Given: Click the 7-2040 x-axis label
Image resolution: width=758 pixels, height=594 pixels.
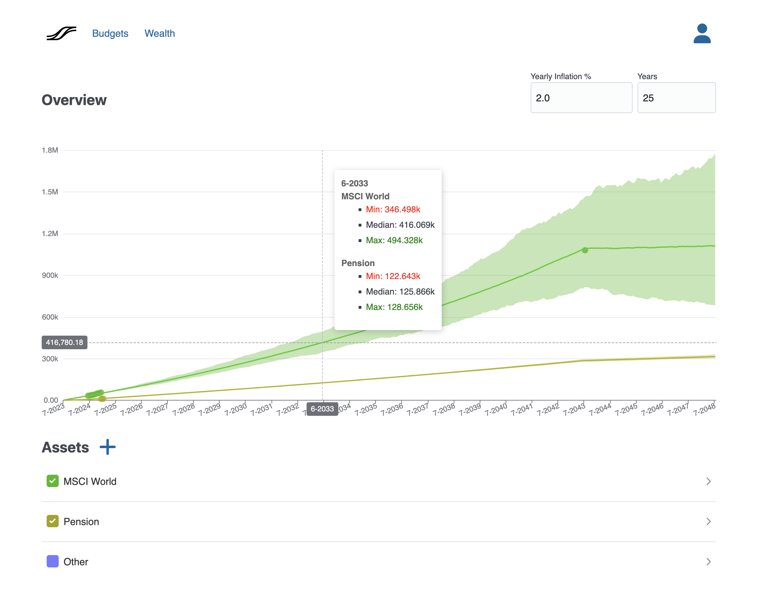Looking at the screenshot, I should tap(496, 409).
